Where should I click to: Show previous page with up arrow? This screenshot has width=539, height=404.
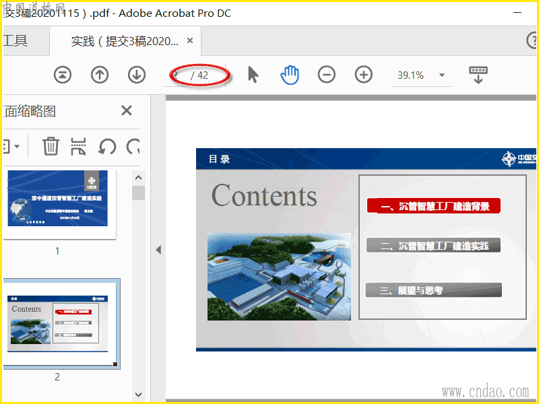(x=100, y=75)
